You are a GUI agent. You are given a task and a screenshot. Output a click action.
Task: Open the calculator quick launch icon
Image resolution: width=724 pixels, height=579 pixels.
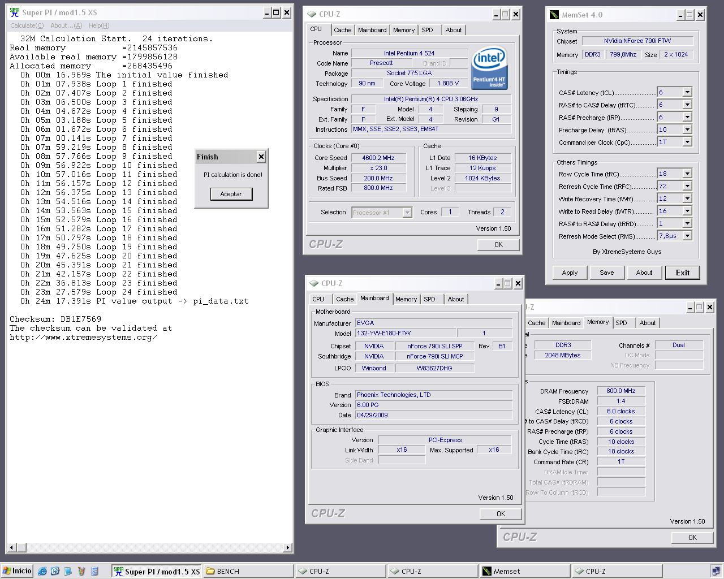pos(94,571)
